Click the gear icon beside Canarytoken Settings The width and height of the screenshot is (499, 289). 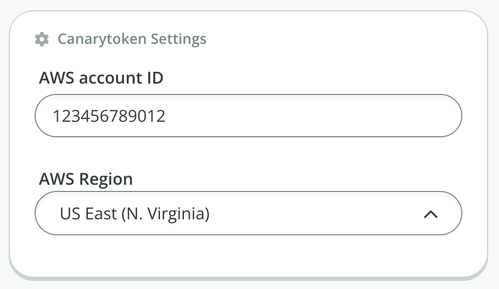click(x=42, y=39)
